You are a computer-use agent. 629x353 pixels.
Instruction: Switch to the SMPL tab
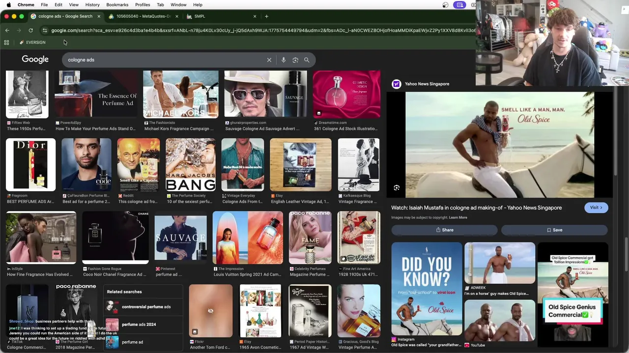[x=221, y=16]
